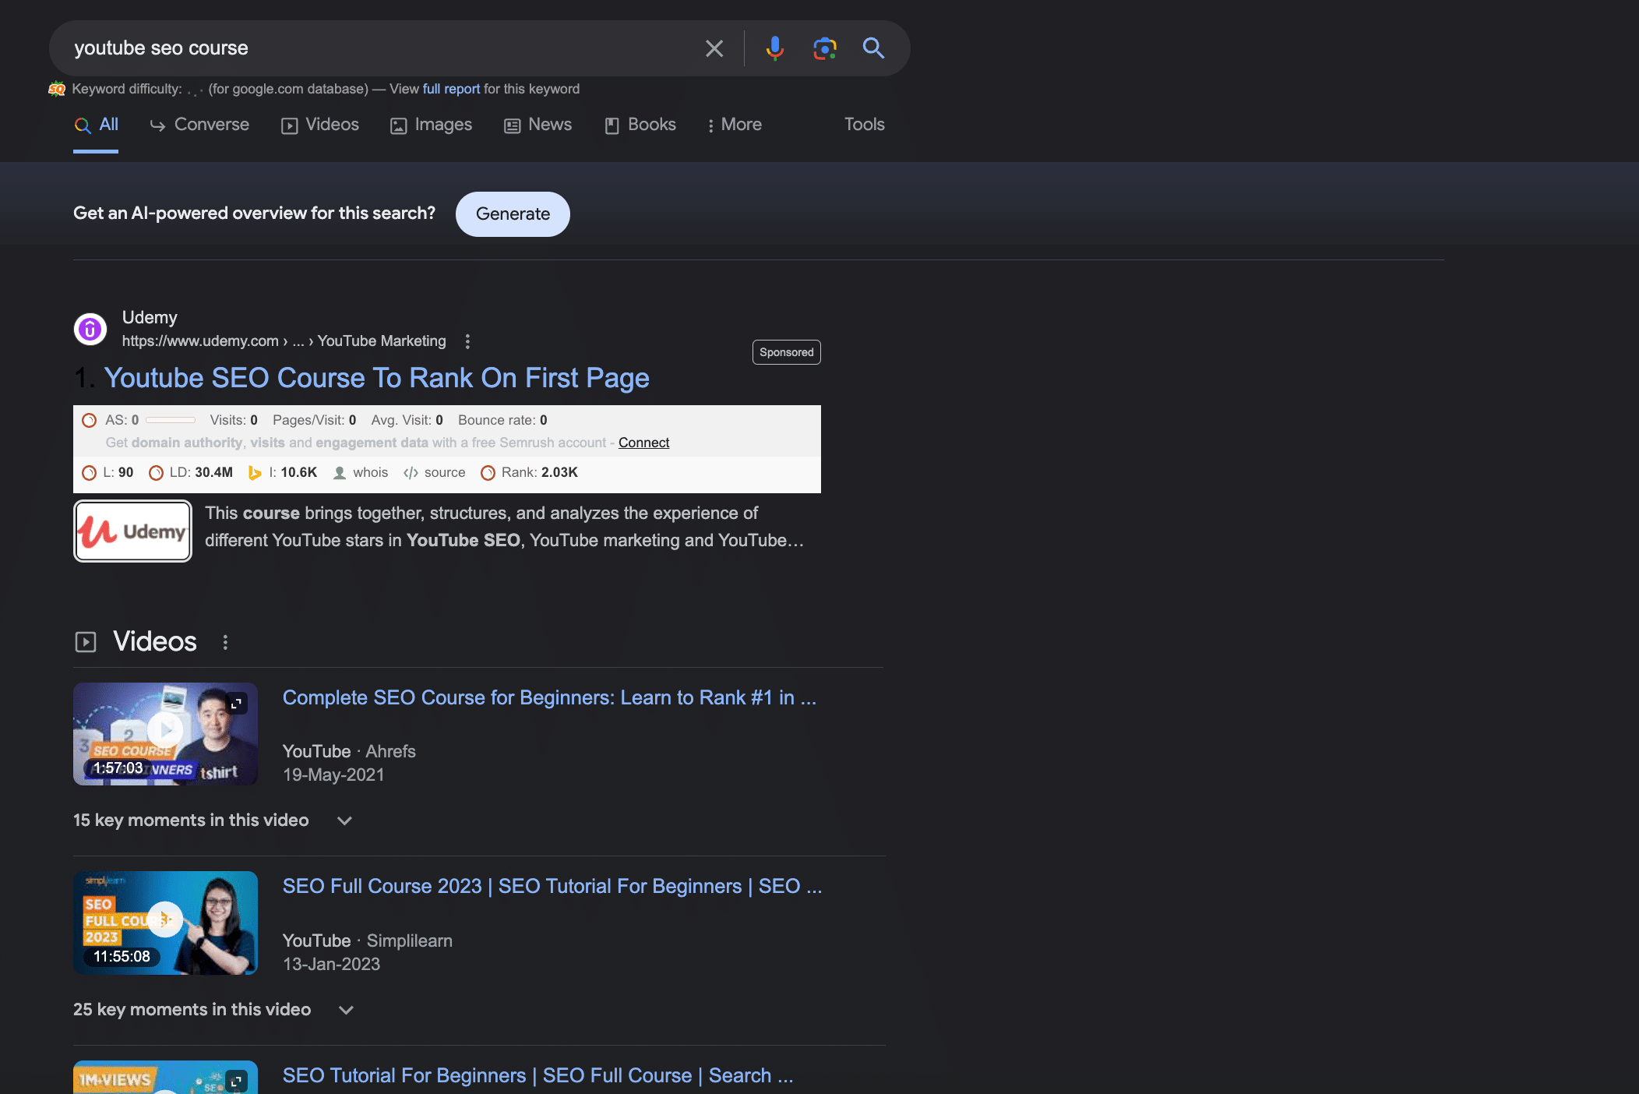Click the SEOquake logo icon by Keyword difficulty

coord(57,89)
